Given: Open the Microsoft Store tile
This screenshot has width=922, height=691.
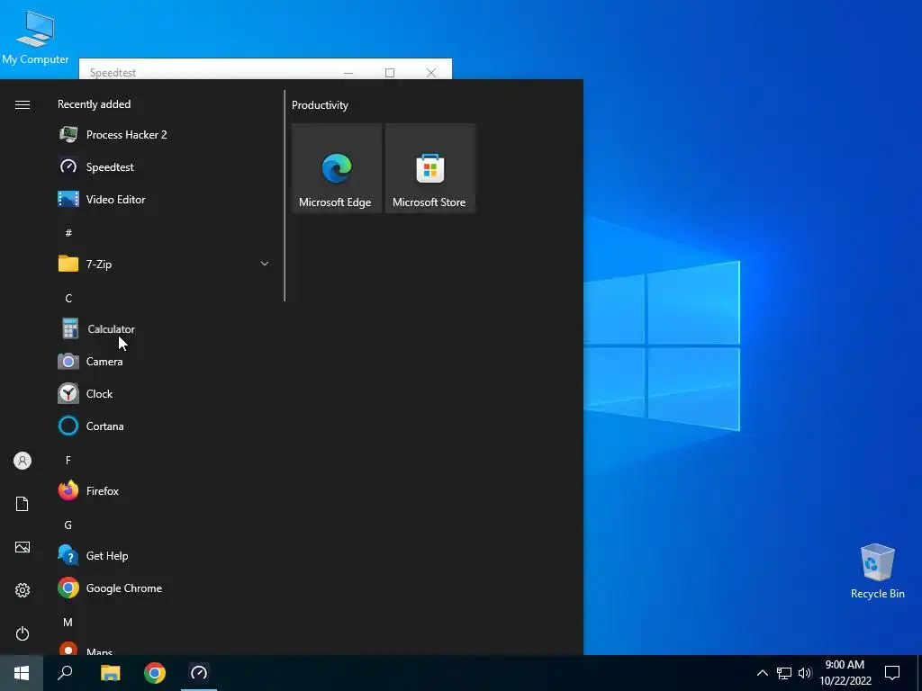Looking at the screenshot, I should (x=429, y=168).
